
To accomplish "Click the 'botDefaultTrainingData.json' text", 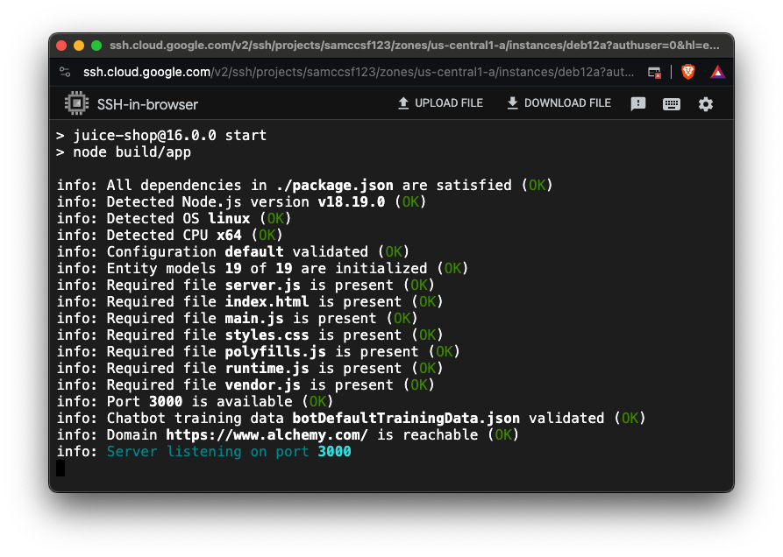I will (x=406, y=418).
